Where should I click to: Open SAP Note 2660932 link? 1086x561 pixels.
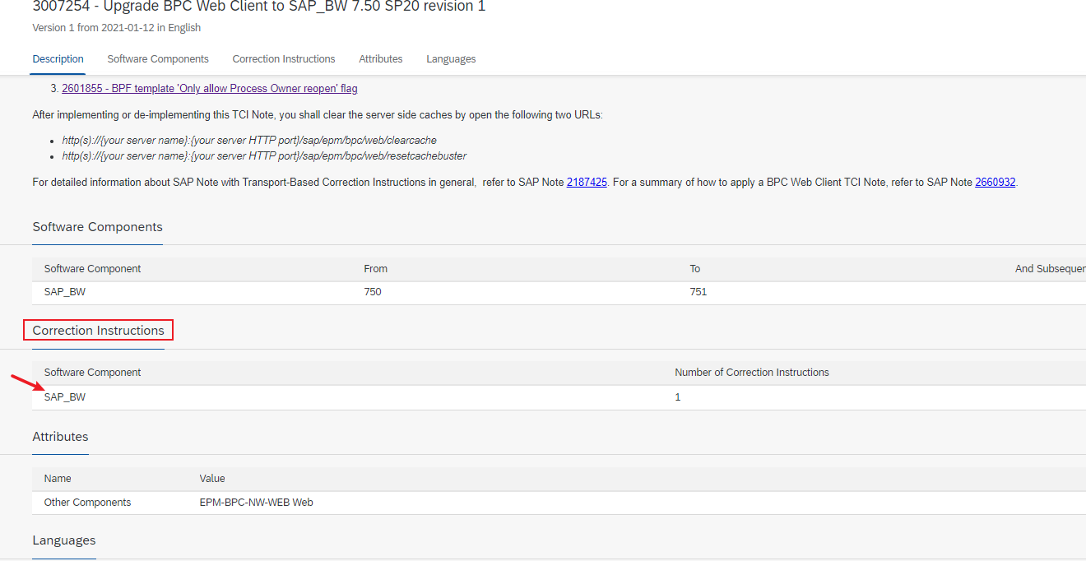pyautogui.click(x=995, y=183)
